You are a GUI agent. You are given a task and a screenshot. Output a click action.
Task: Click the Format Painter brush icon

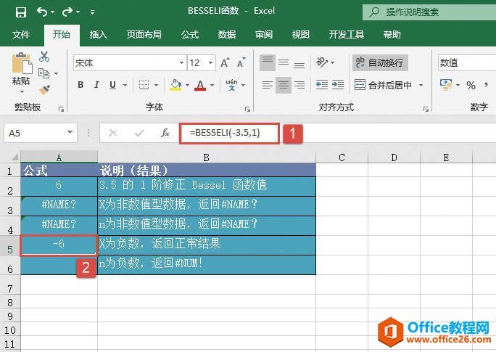pos(45,89)
